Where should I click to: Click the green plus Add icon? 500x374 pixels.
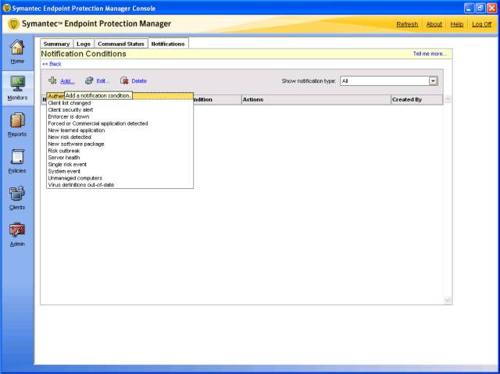coord(52,80)
